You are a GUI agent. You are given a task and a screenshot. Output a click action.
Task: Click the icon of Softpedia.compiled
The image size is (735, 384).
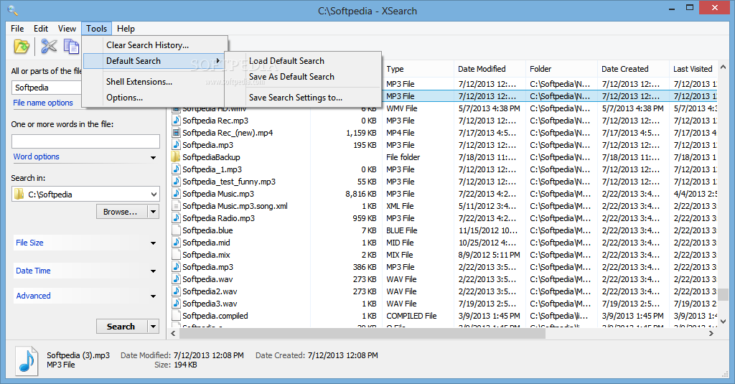[177, 316]
